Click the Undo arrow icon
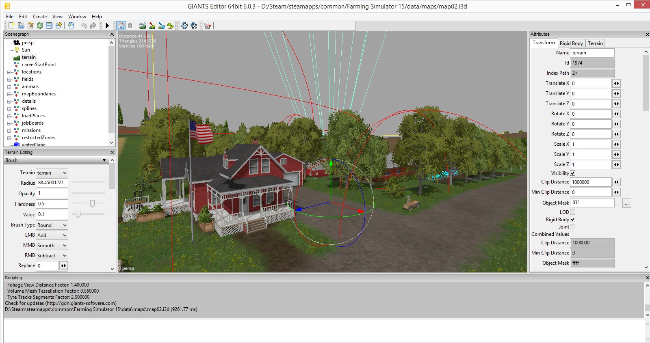This screenshot has width=650, height=343. [x=83, y=26]
